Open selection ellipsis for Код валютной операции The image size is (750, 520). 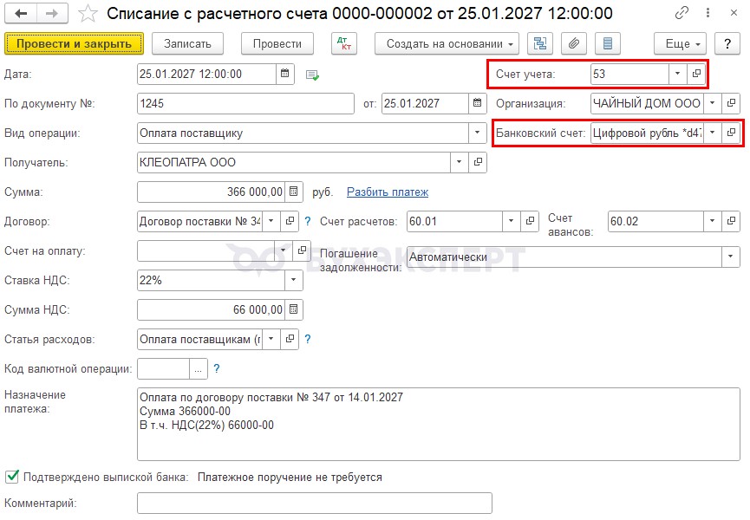[x=198, y=368]
